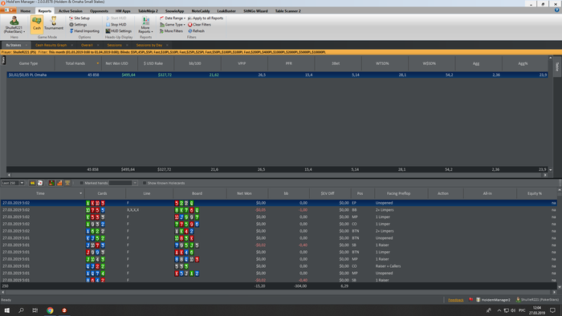Click the trophy icon in hands toolbar
The width and height of the screenshot is (562, 316).
coord(67,183)
